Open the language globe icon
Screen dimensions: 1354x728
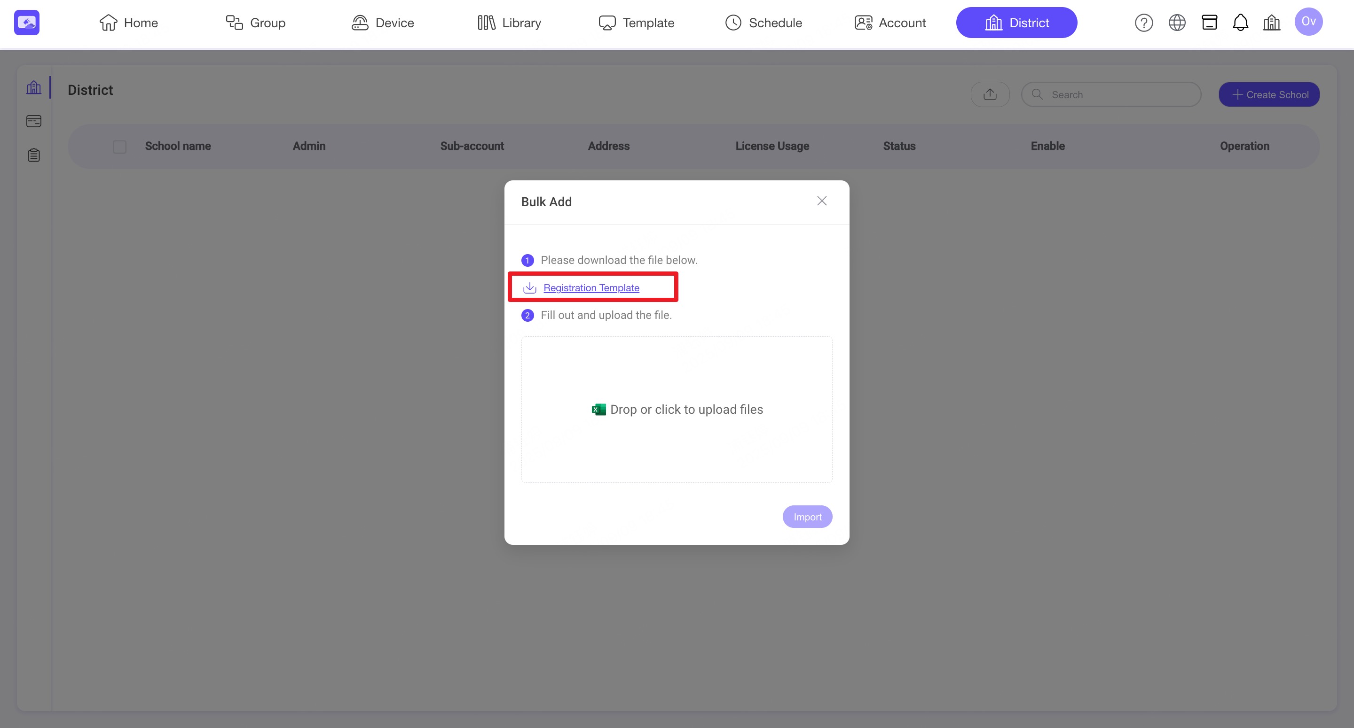1176,23
